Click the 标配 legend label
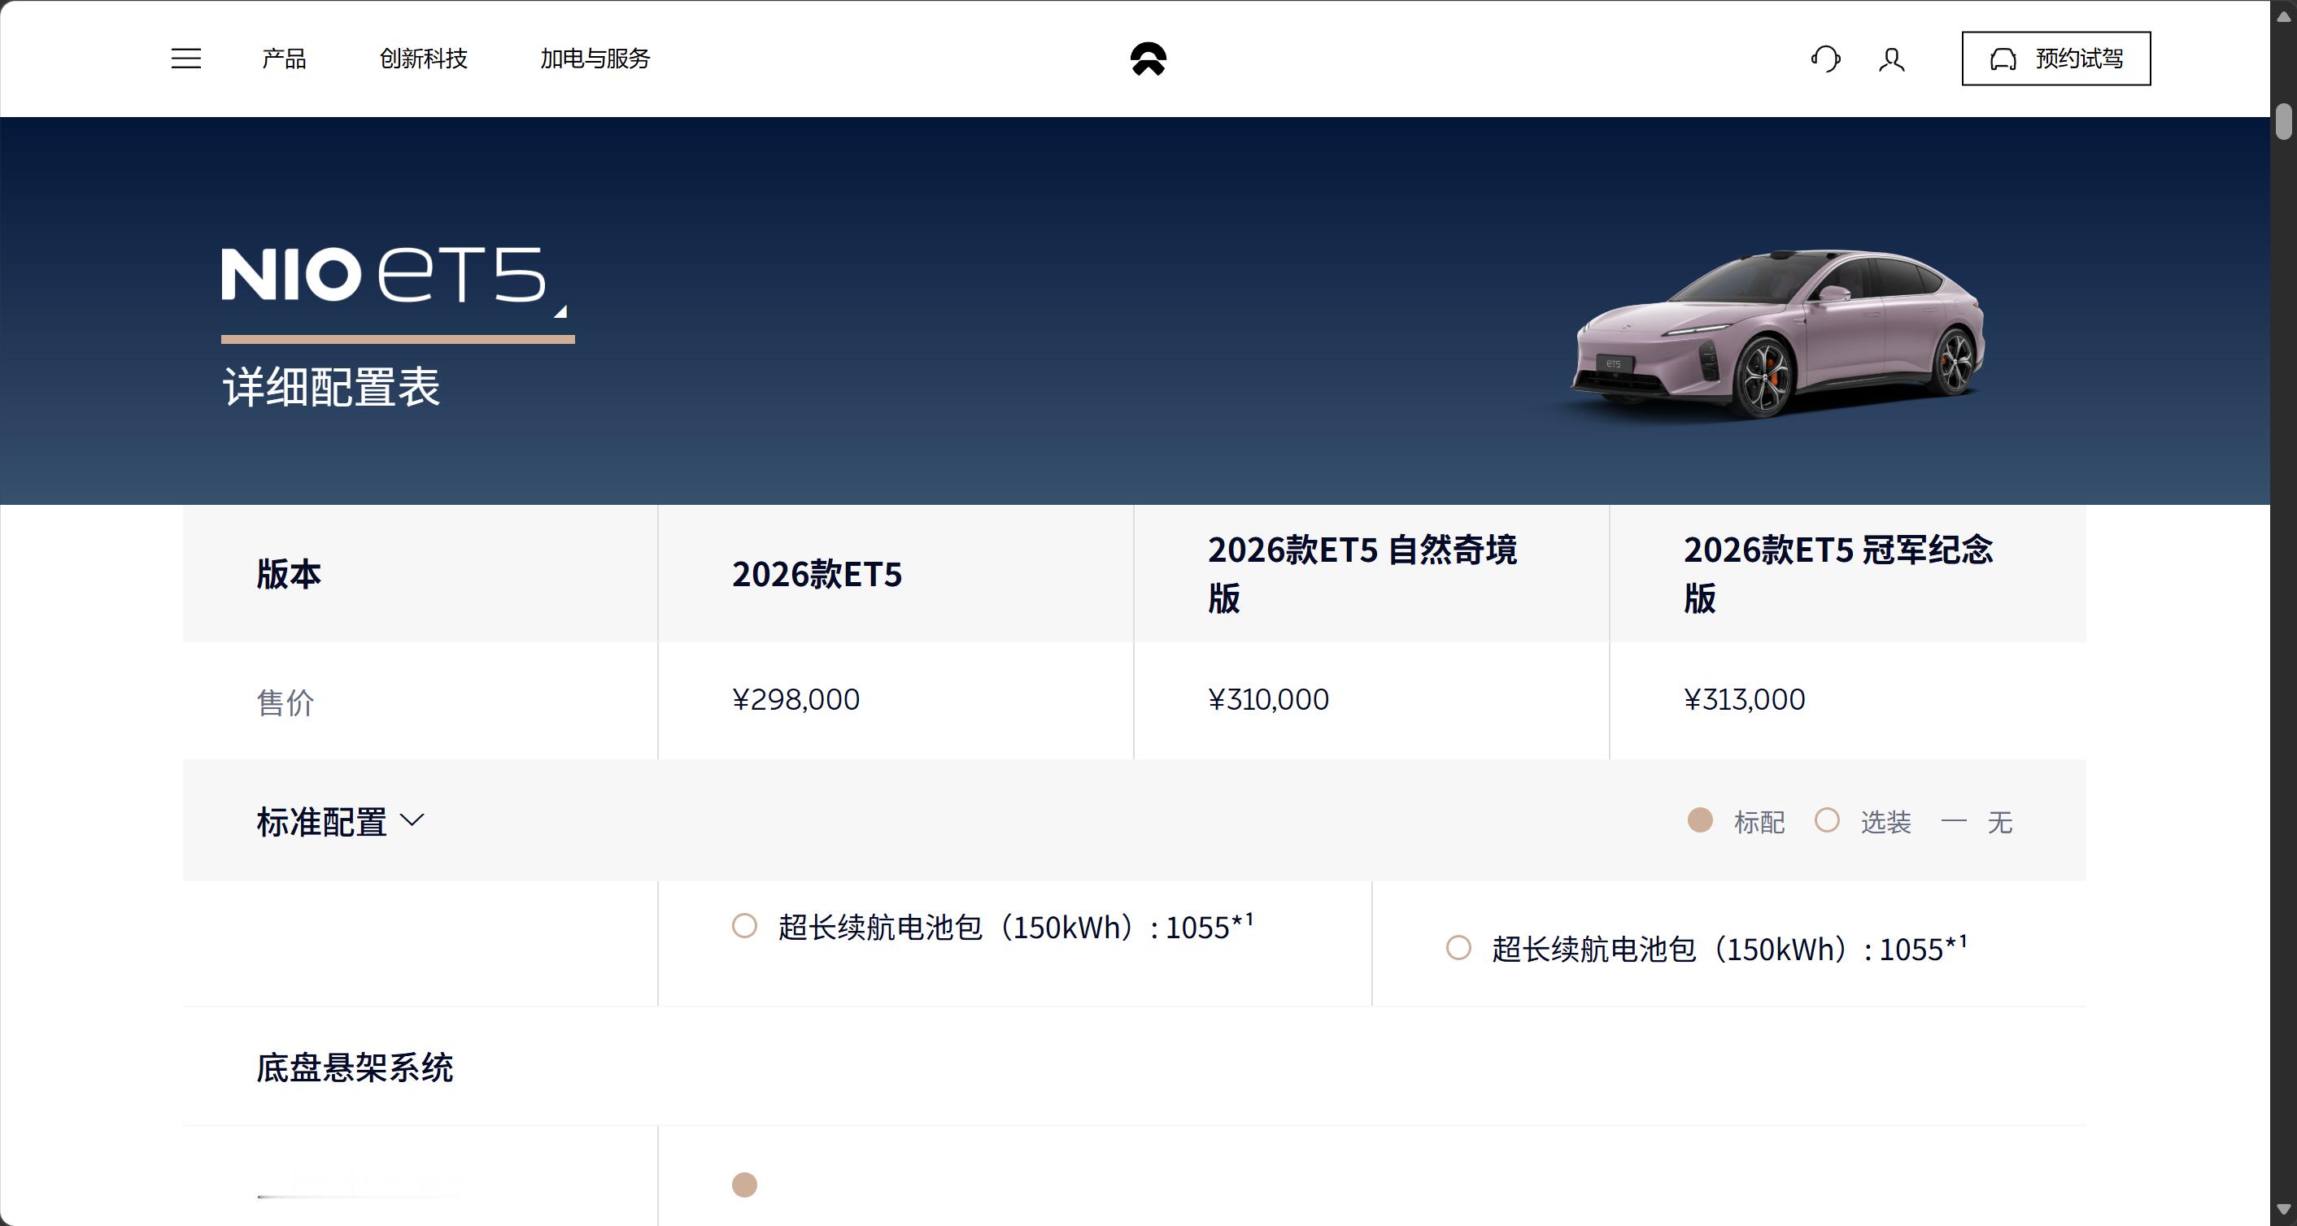 click(x=1759, y=821)
